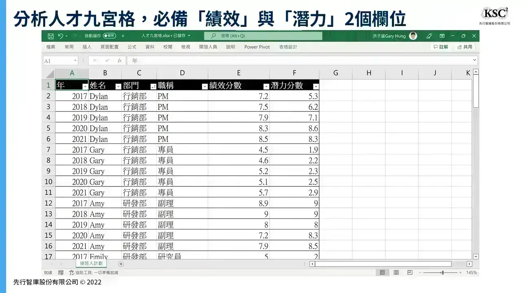Open Customize Quick Access Toolbar dropdown
This screenshot has height=293, width=521.
click(x=123, y=36)
